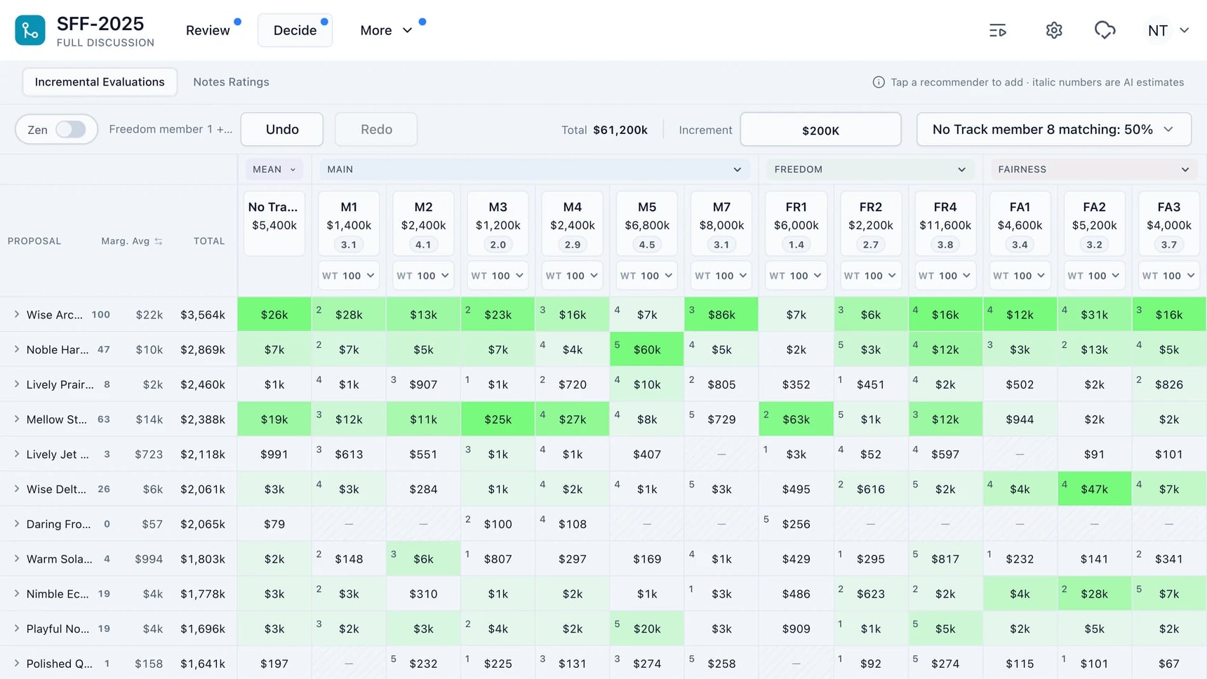Open the WT 100 dropdown under FA3

pyautogui.click(x=1168, y=276)
